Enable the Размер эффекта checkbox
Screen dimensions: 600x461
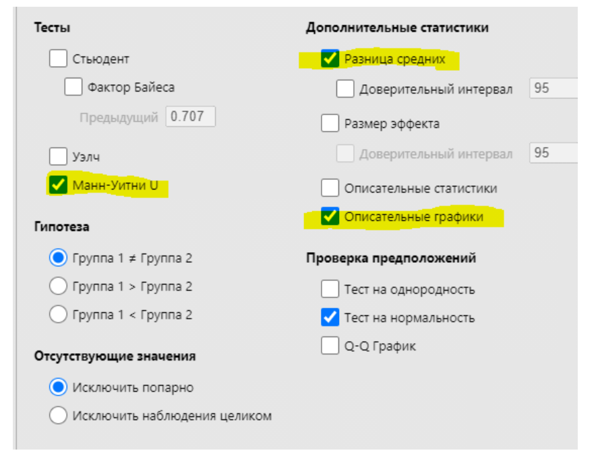330,123
